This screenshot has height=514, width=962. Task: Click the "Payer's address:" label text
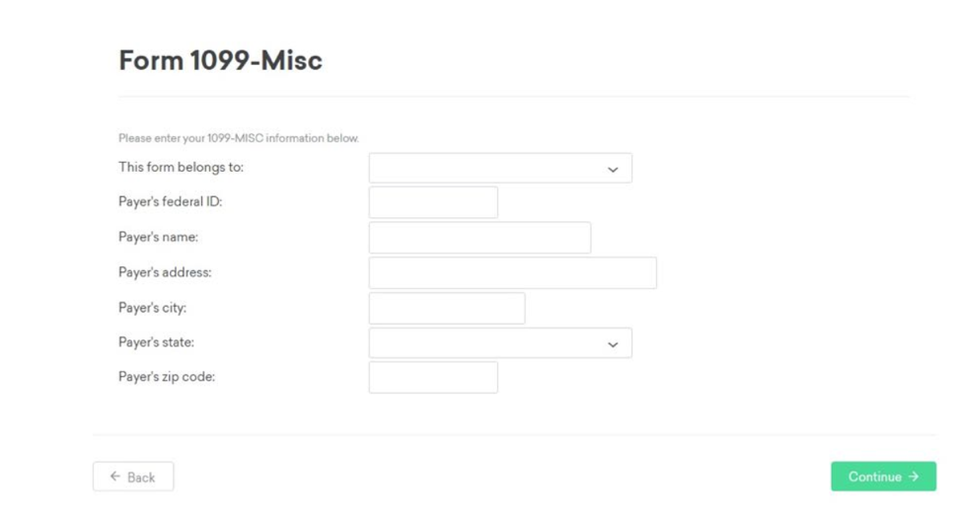point(165,272)
